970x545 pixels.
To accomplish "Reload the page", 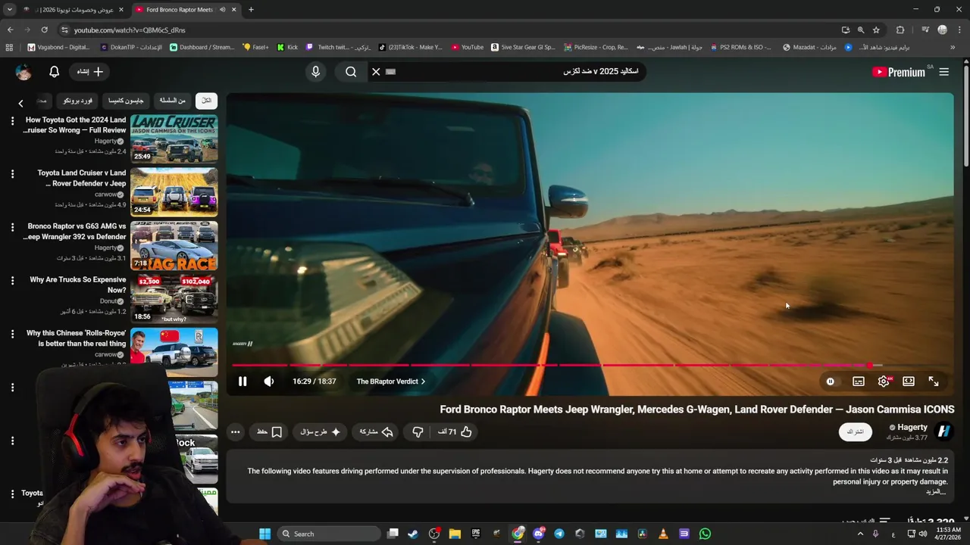I will pyautogui.click(x=44, y=30).
